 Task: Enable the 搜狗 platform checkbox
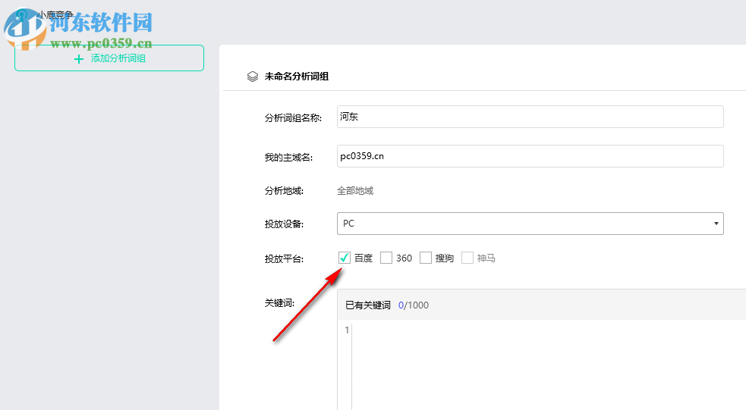(x=425, y=258)
